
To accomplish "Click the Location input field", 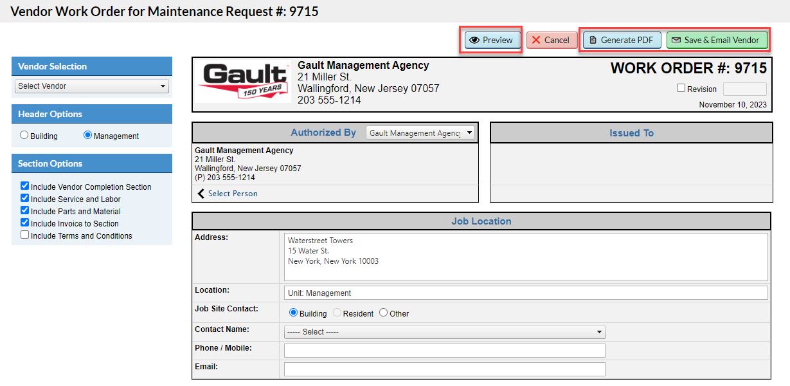I will [526, 293].
